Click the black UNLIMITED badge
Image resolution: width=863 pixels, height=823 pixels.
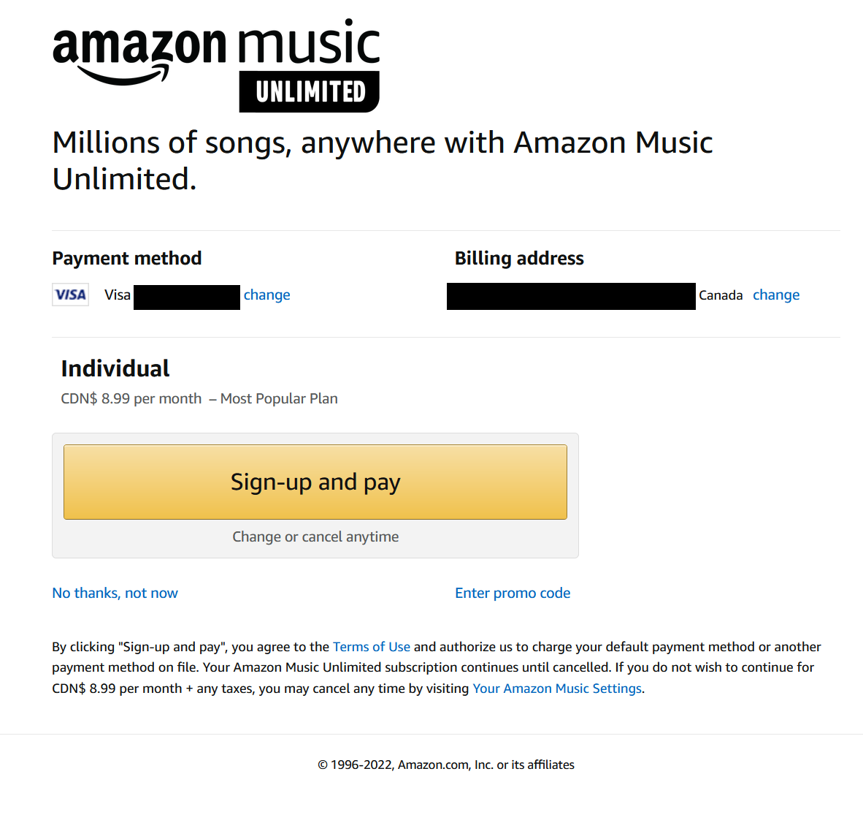pyautogui.click(x=310, y=92)
